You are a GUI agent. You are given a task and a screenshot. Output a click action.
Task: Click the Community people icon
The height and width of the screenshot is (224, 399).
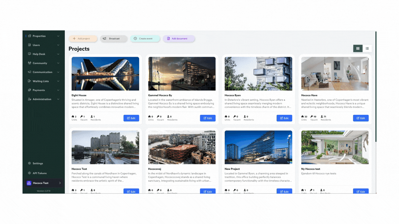pyautogui.click(x=29, y=63)
